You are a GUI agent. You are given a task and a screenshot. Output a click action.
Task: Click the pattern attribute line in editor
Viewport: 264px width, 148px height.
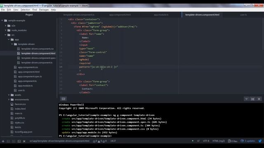[x=99, y=67]
